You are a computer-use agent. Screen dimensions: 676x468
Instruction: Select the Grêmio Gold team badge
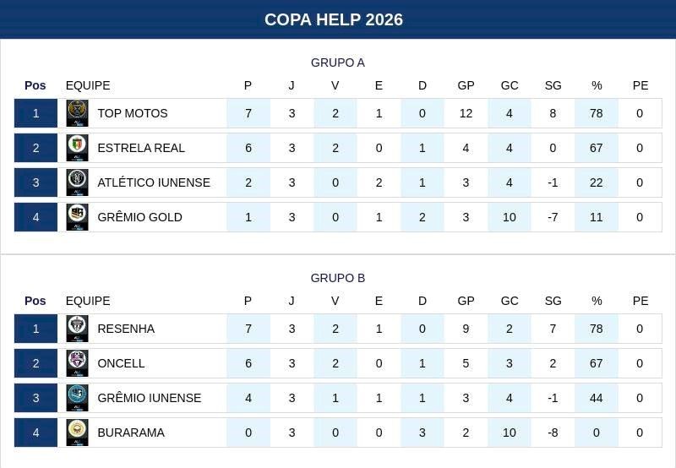tap(77, 217)
